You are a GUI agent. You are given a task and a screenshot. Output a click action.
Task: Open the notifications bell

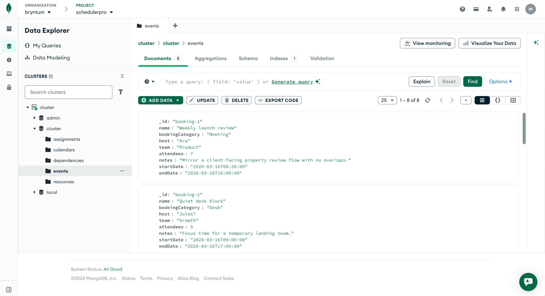click(503, 9)
